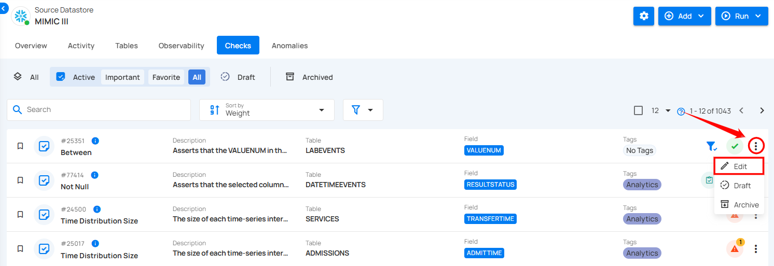Toggle the select-all checks checkbox
This screenshot has height=266, width=774.
point(639,110)
